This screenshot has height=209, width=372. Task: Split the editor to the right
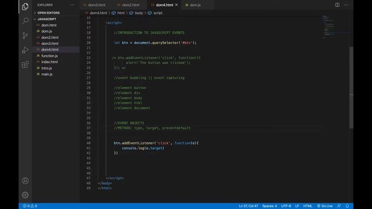pyautogui.click(x=337, y=5)
